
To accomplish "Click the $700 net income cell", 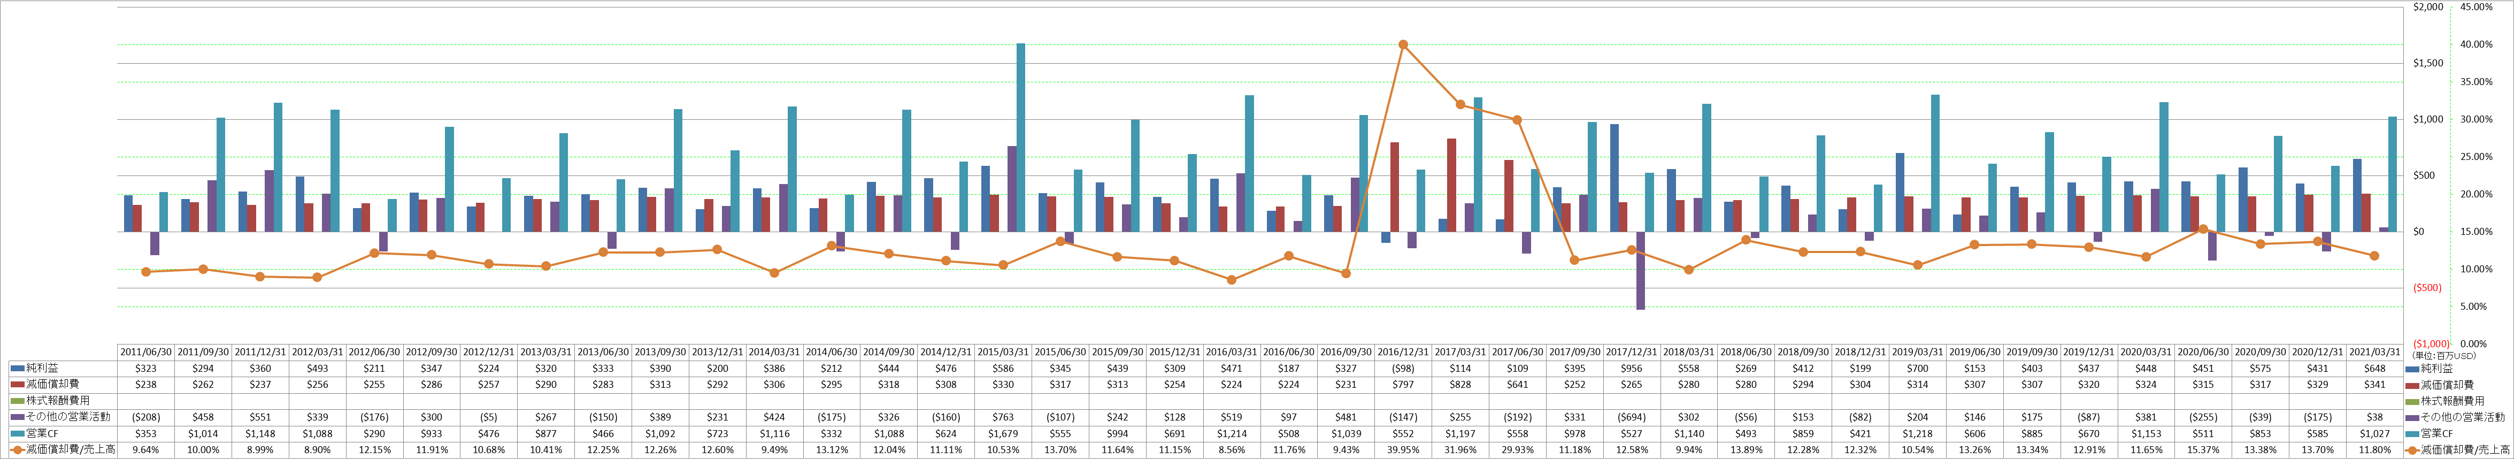I will (x=1917, y=369).
